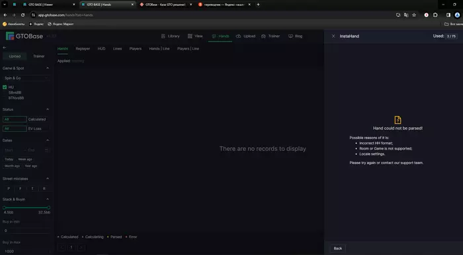The image size is (463, 255).
Task: Collapse the Stack & Buyin section
Action: coord(48,199)
